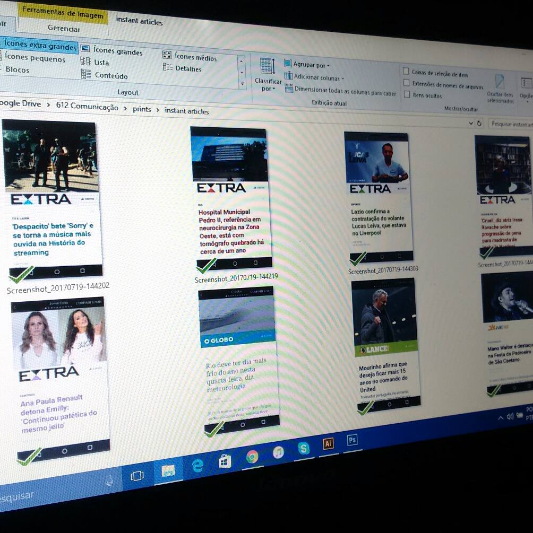Open the Classificar por dropdown
This screenshot has height=533, width=533.
268,75
